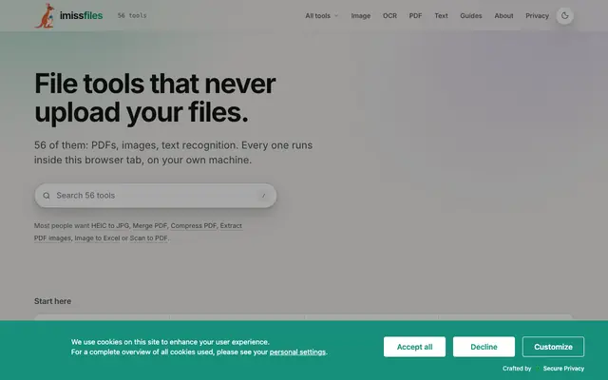Open the Scan to PDF link
608x380 pixels.
click(x=148, y=238)
